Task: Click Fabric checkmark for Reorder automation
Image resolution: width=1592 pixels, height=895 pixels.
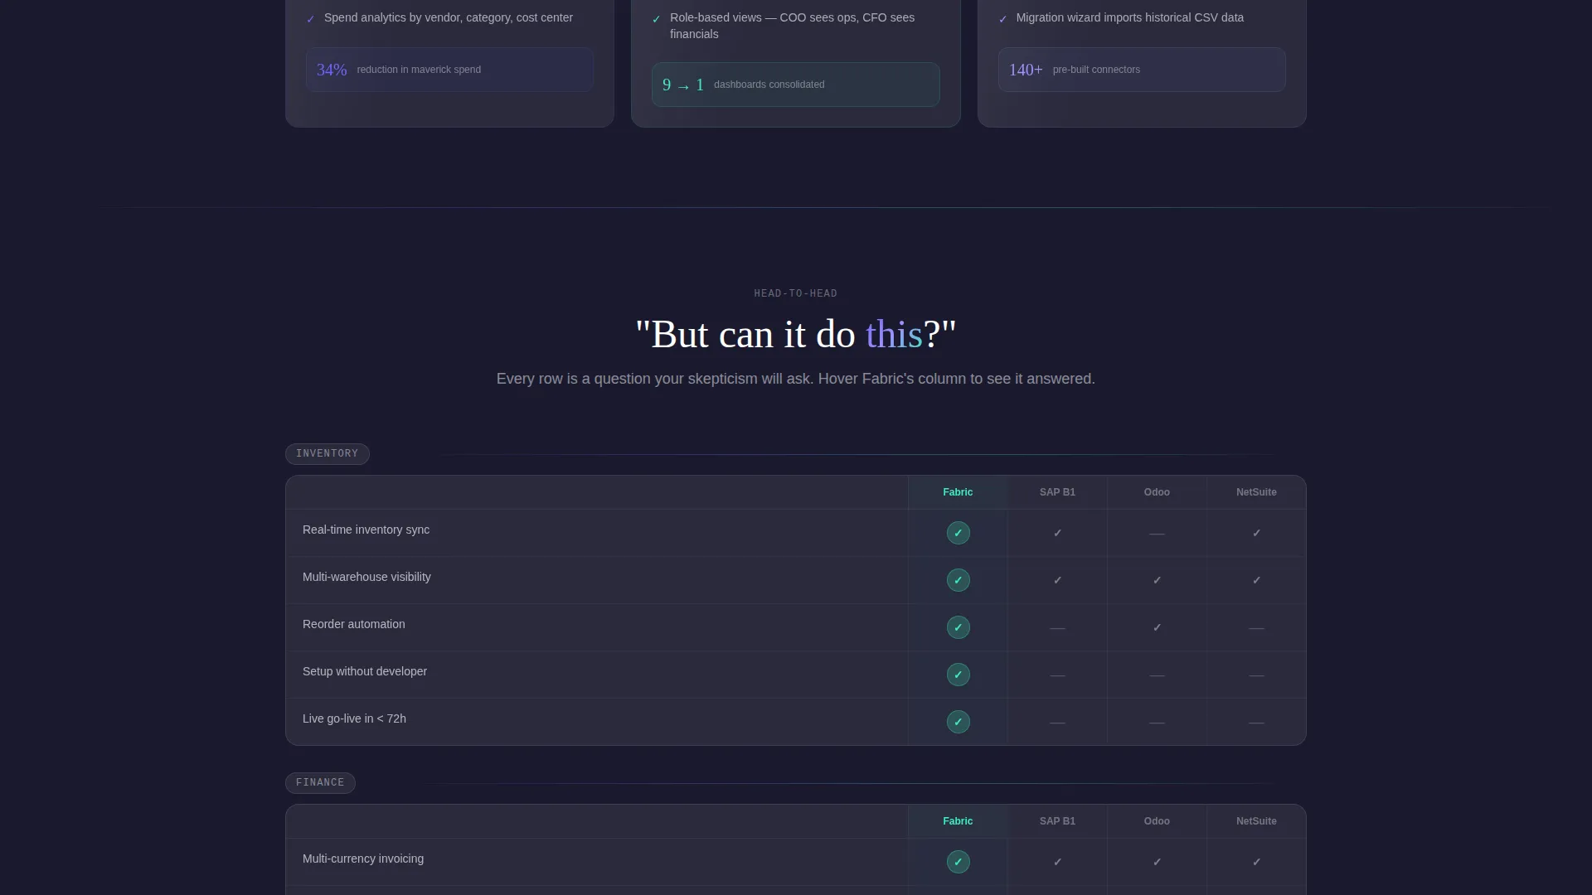Action: pyautogui.click(x=958, y=627)
